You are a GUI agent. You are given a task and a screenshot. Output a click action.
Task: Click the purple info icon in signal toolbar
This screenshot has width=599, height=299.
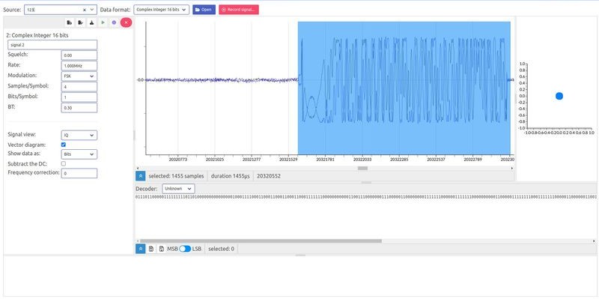114,22
